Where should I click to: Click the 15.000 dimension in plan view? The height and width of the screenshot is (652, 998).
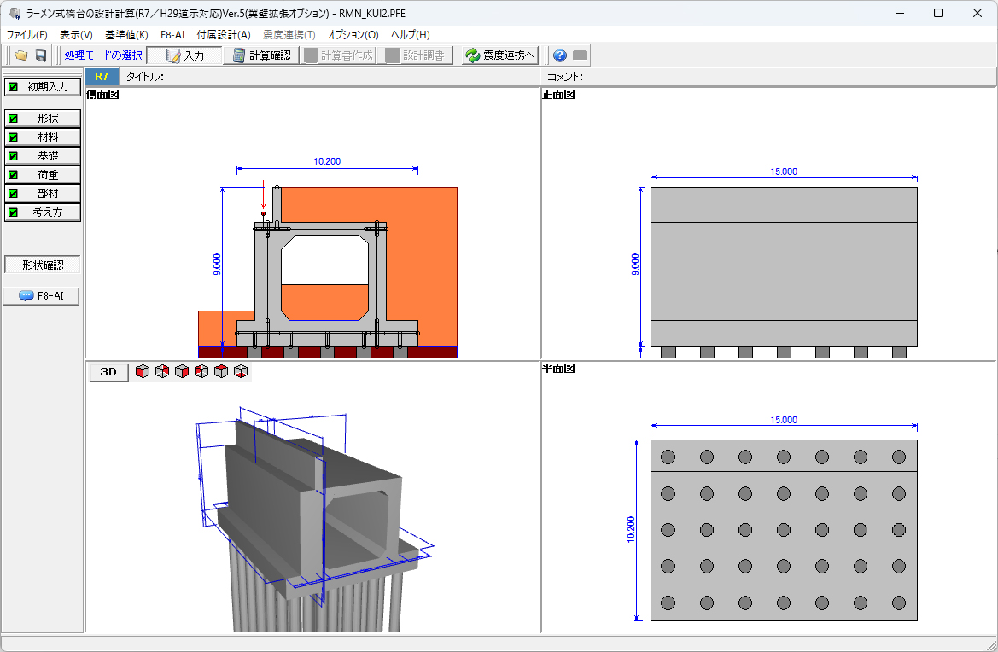tap(784, 420)
